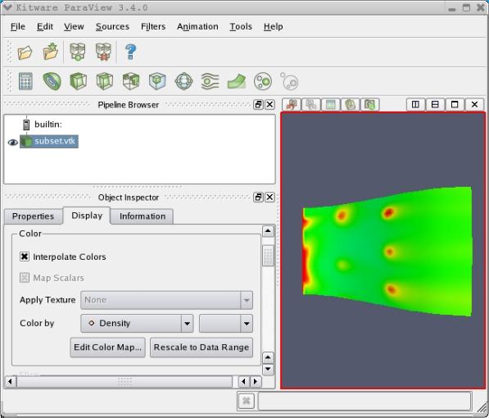
Task: Open the blue question mark help icon
Action: (x=131, y=52)
